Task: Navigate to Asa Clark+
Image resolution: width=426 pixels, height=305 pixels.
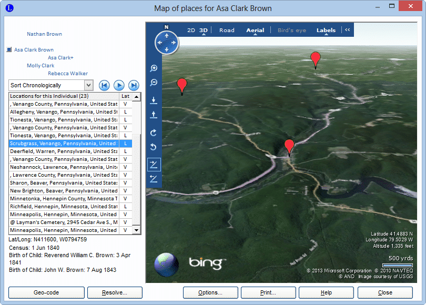Action: coord(60,57)
